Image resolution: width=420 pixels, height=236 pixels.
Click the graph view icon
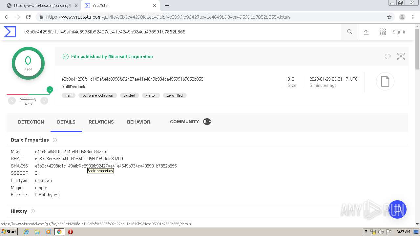click(x=401, y=56)
